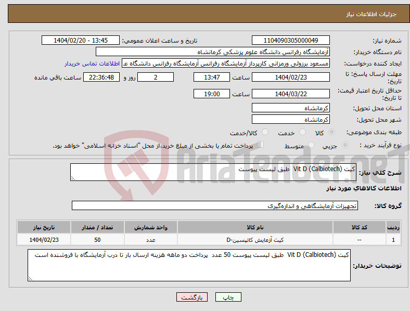Click the request creator name field
Screen dimensions: 410x311
(226, 63)
